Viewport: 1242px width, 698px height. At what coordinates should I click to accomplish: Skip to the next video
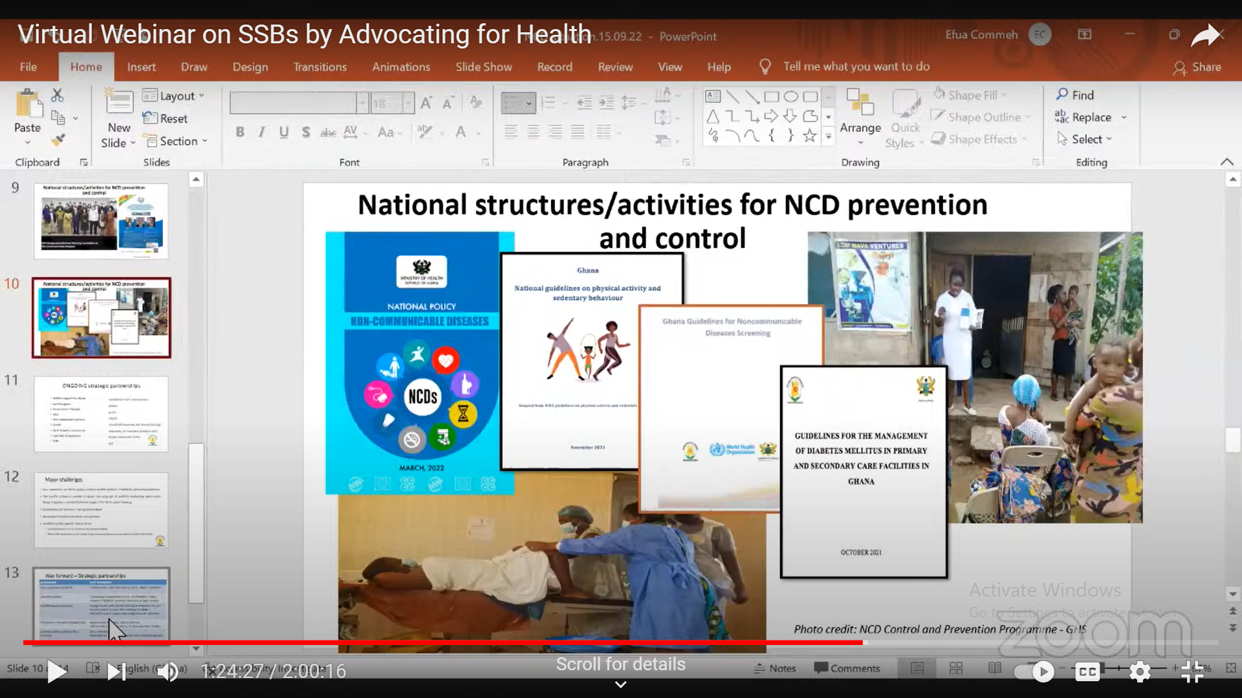pos(116,672)
